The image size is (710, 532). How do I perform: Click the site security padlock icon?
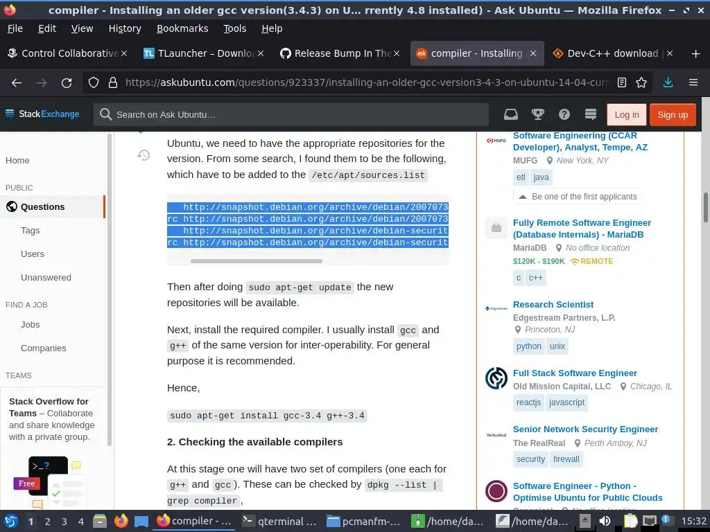113,82
